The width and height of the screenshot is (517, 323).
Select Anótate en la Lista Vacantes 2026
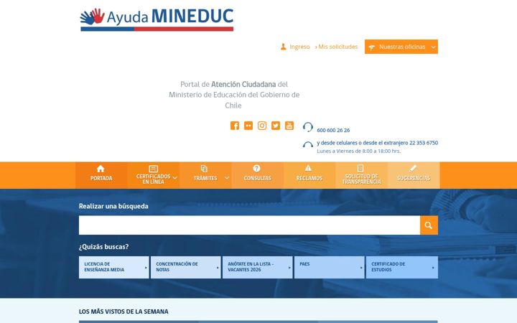(x=258, y=267)
